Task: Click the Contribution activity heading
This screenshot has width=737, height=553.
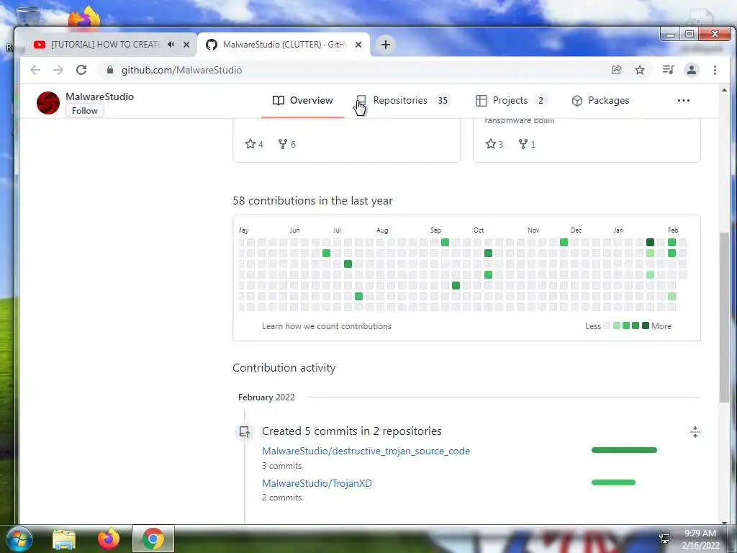Action: (x=284, y=368)
